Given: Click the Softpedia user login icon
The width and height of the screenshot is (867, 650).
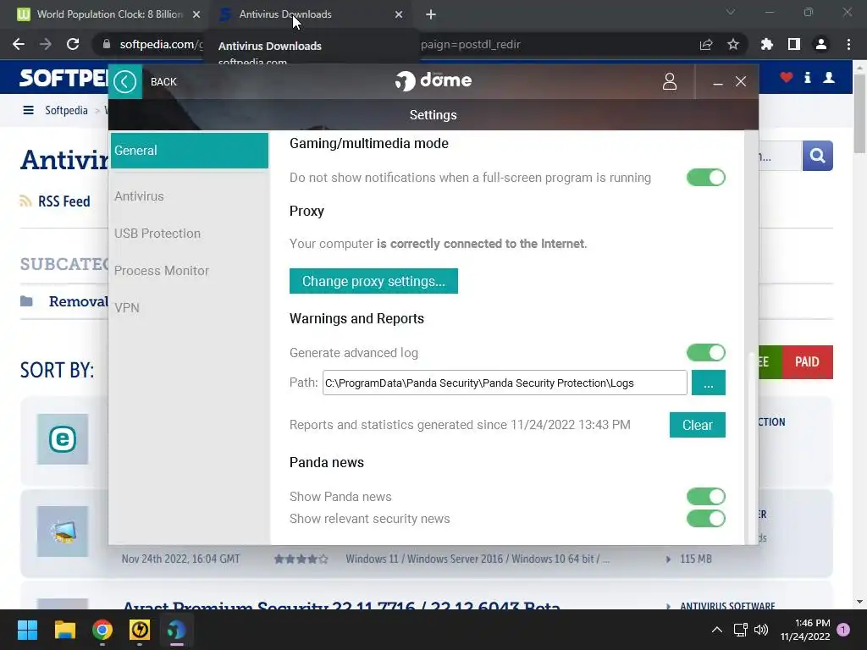Looking at the screenshot, I should coord(829,77).
